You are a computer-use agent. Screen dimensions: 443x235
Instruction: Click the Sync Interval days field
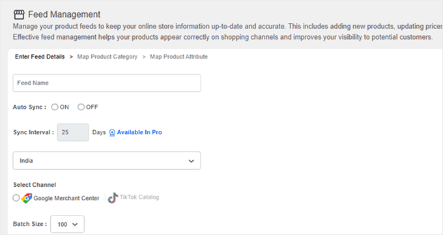(73, 132)
